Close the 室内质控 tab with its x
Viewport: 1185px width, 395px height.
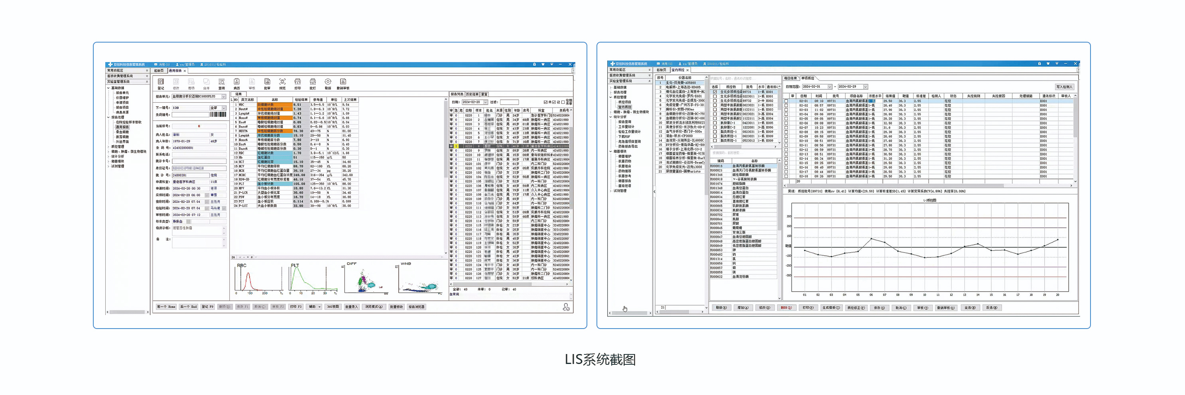click(687, 70)
